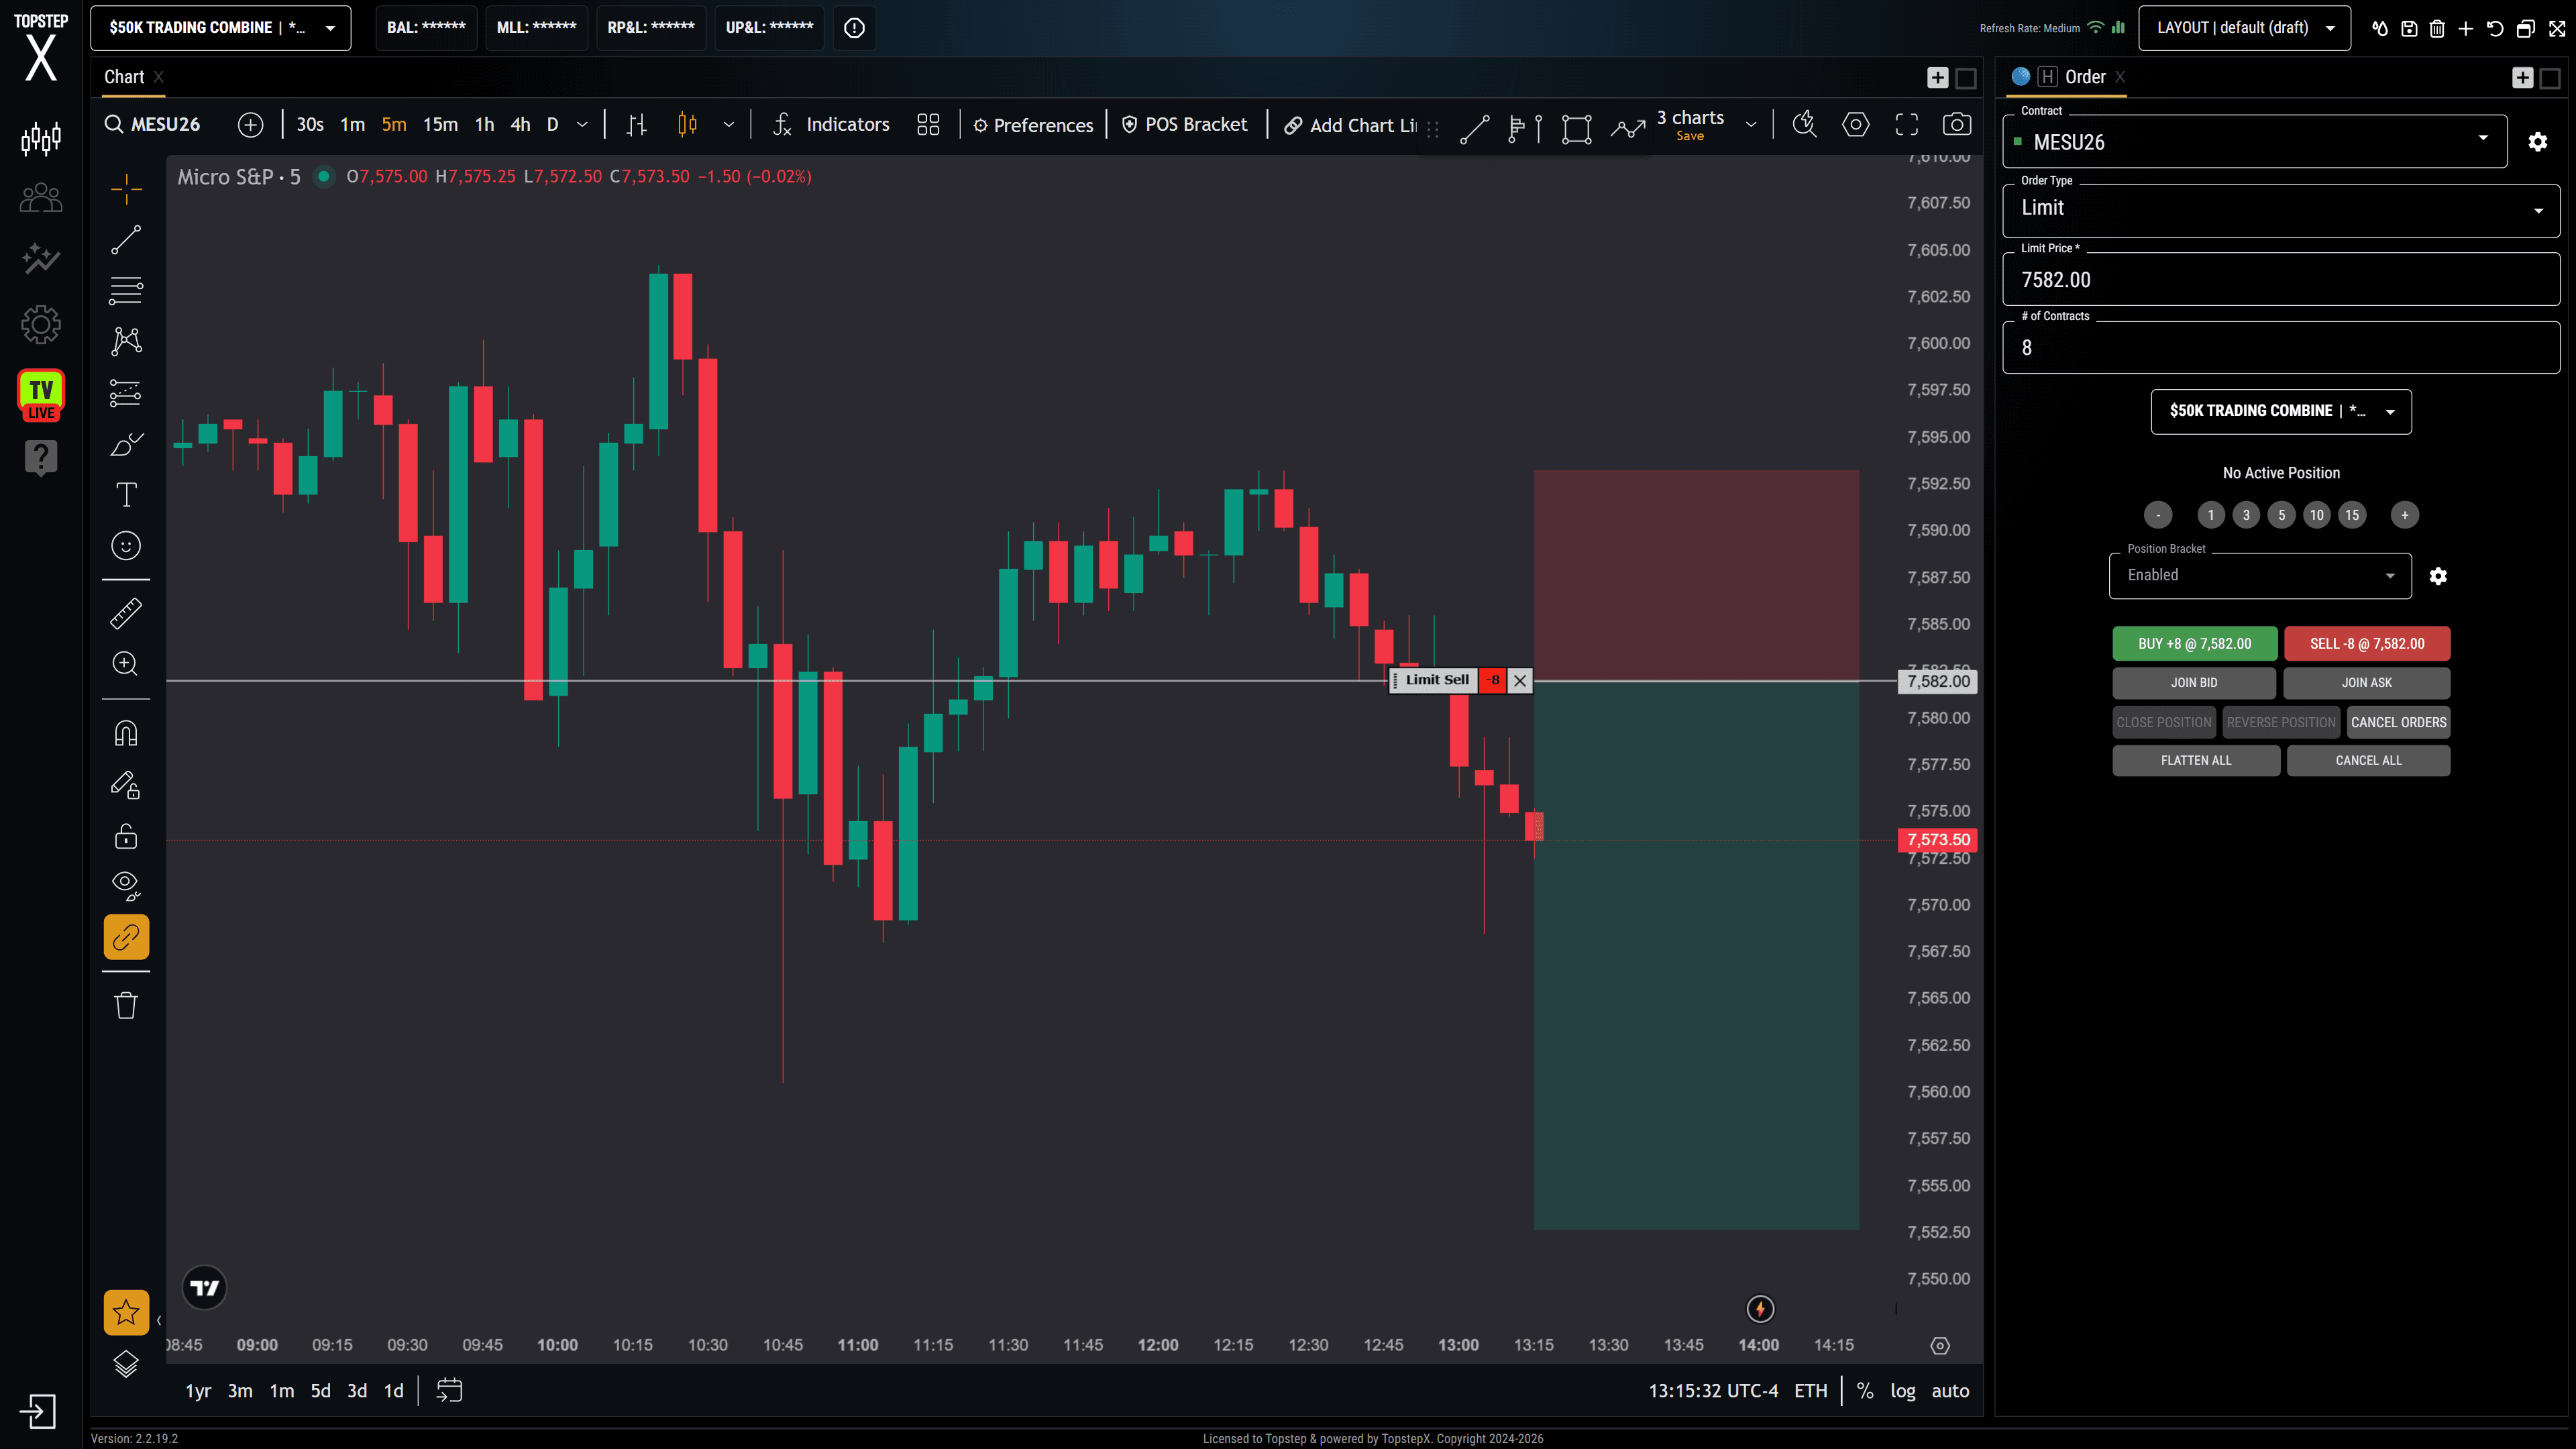Image resolution: width=2576 pixels, height=1449 pixels.
Task: Select the 5m timeframe
Action: click(394, 124)
